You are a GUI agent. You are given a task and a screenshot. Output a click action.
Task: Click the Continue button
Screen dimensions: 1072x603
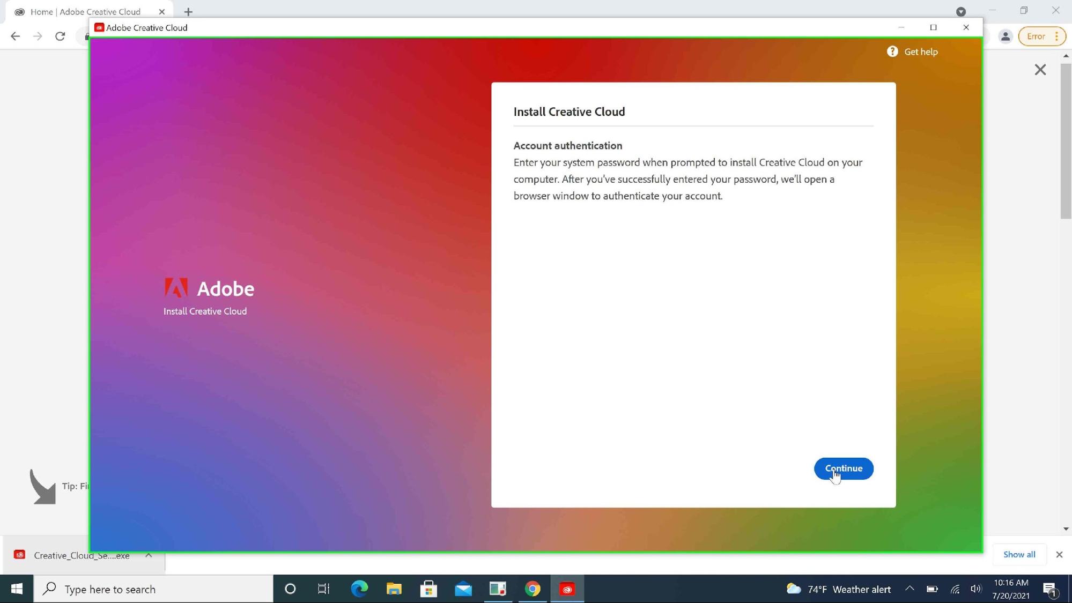click(843, 468)
